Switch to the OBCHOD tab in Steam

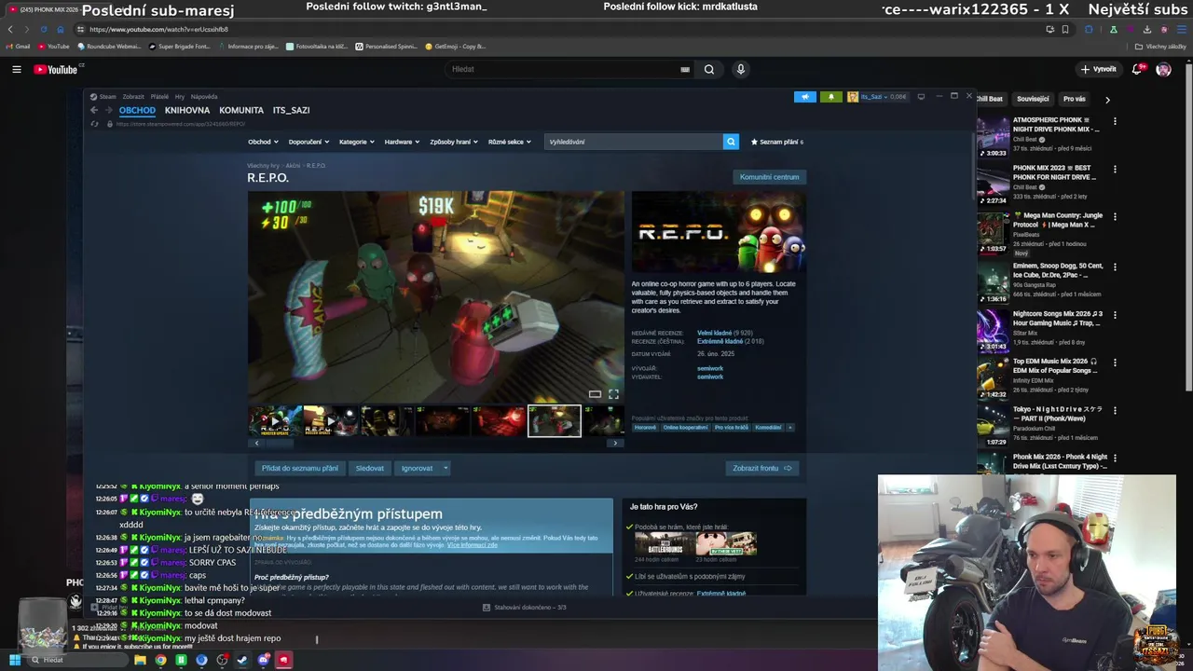pos(137,110)
